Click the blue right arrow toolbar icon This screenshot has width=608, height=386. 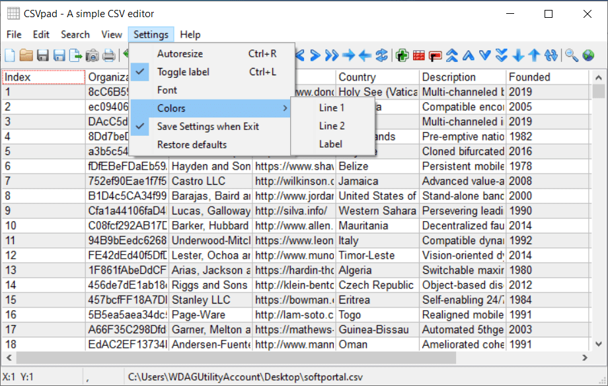pos(348,55)
